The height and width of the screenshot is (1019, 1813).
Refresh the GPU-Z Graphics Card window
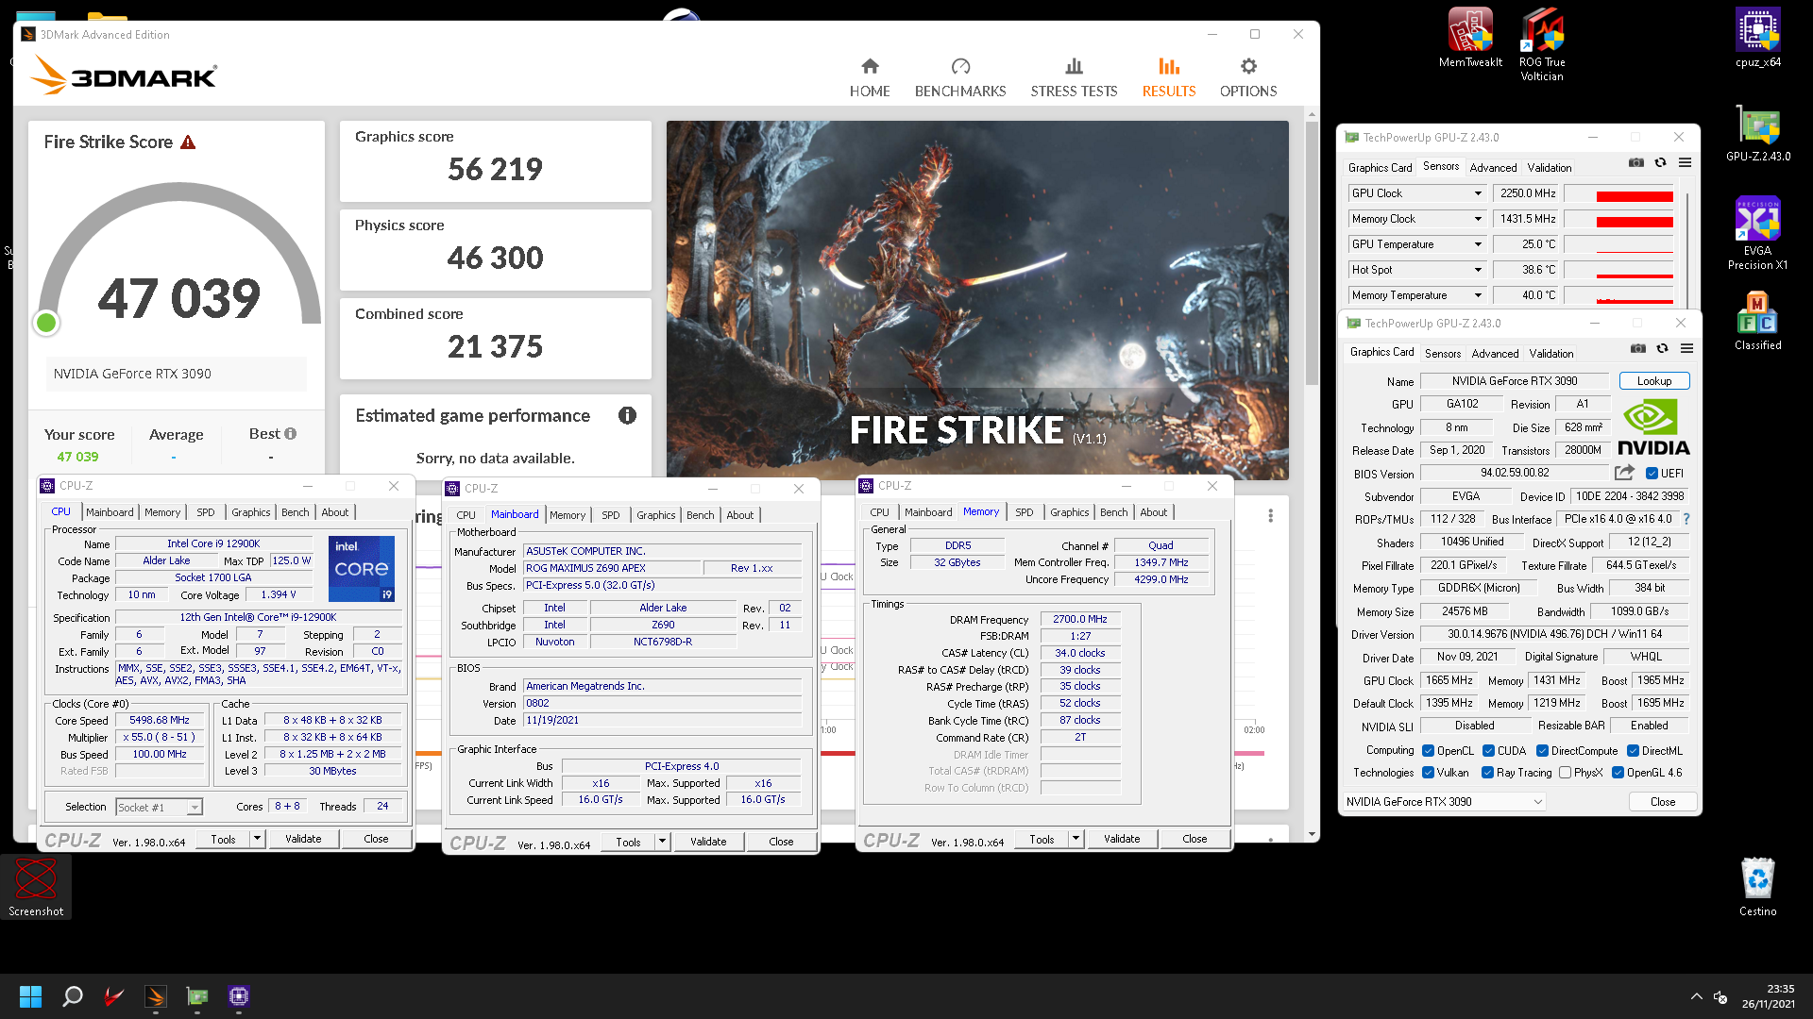tap(1662, 349)
